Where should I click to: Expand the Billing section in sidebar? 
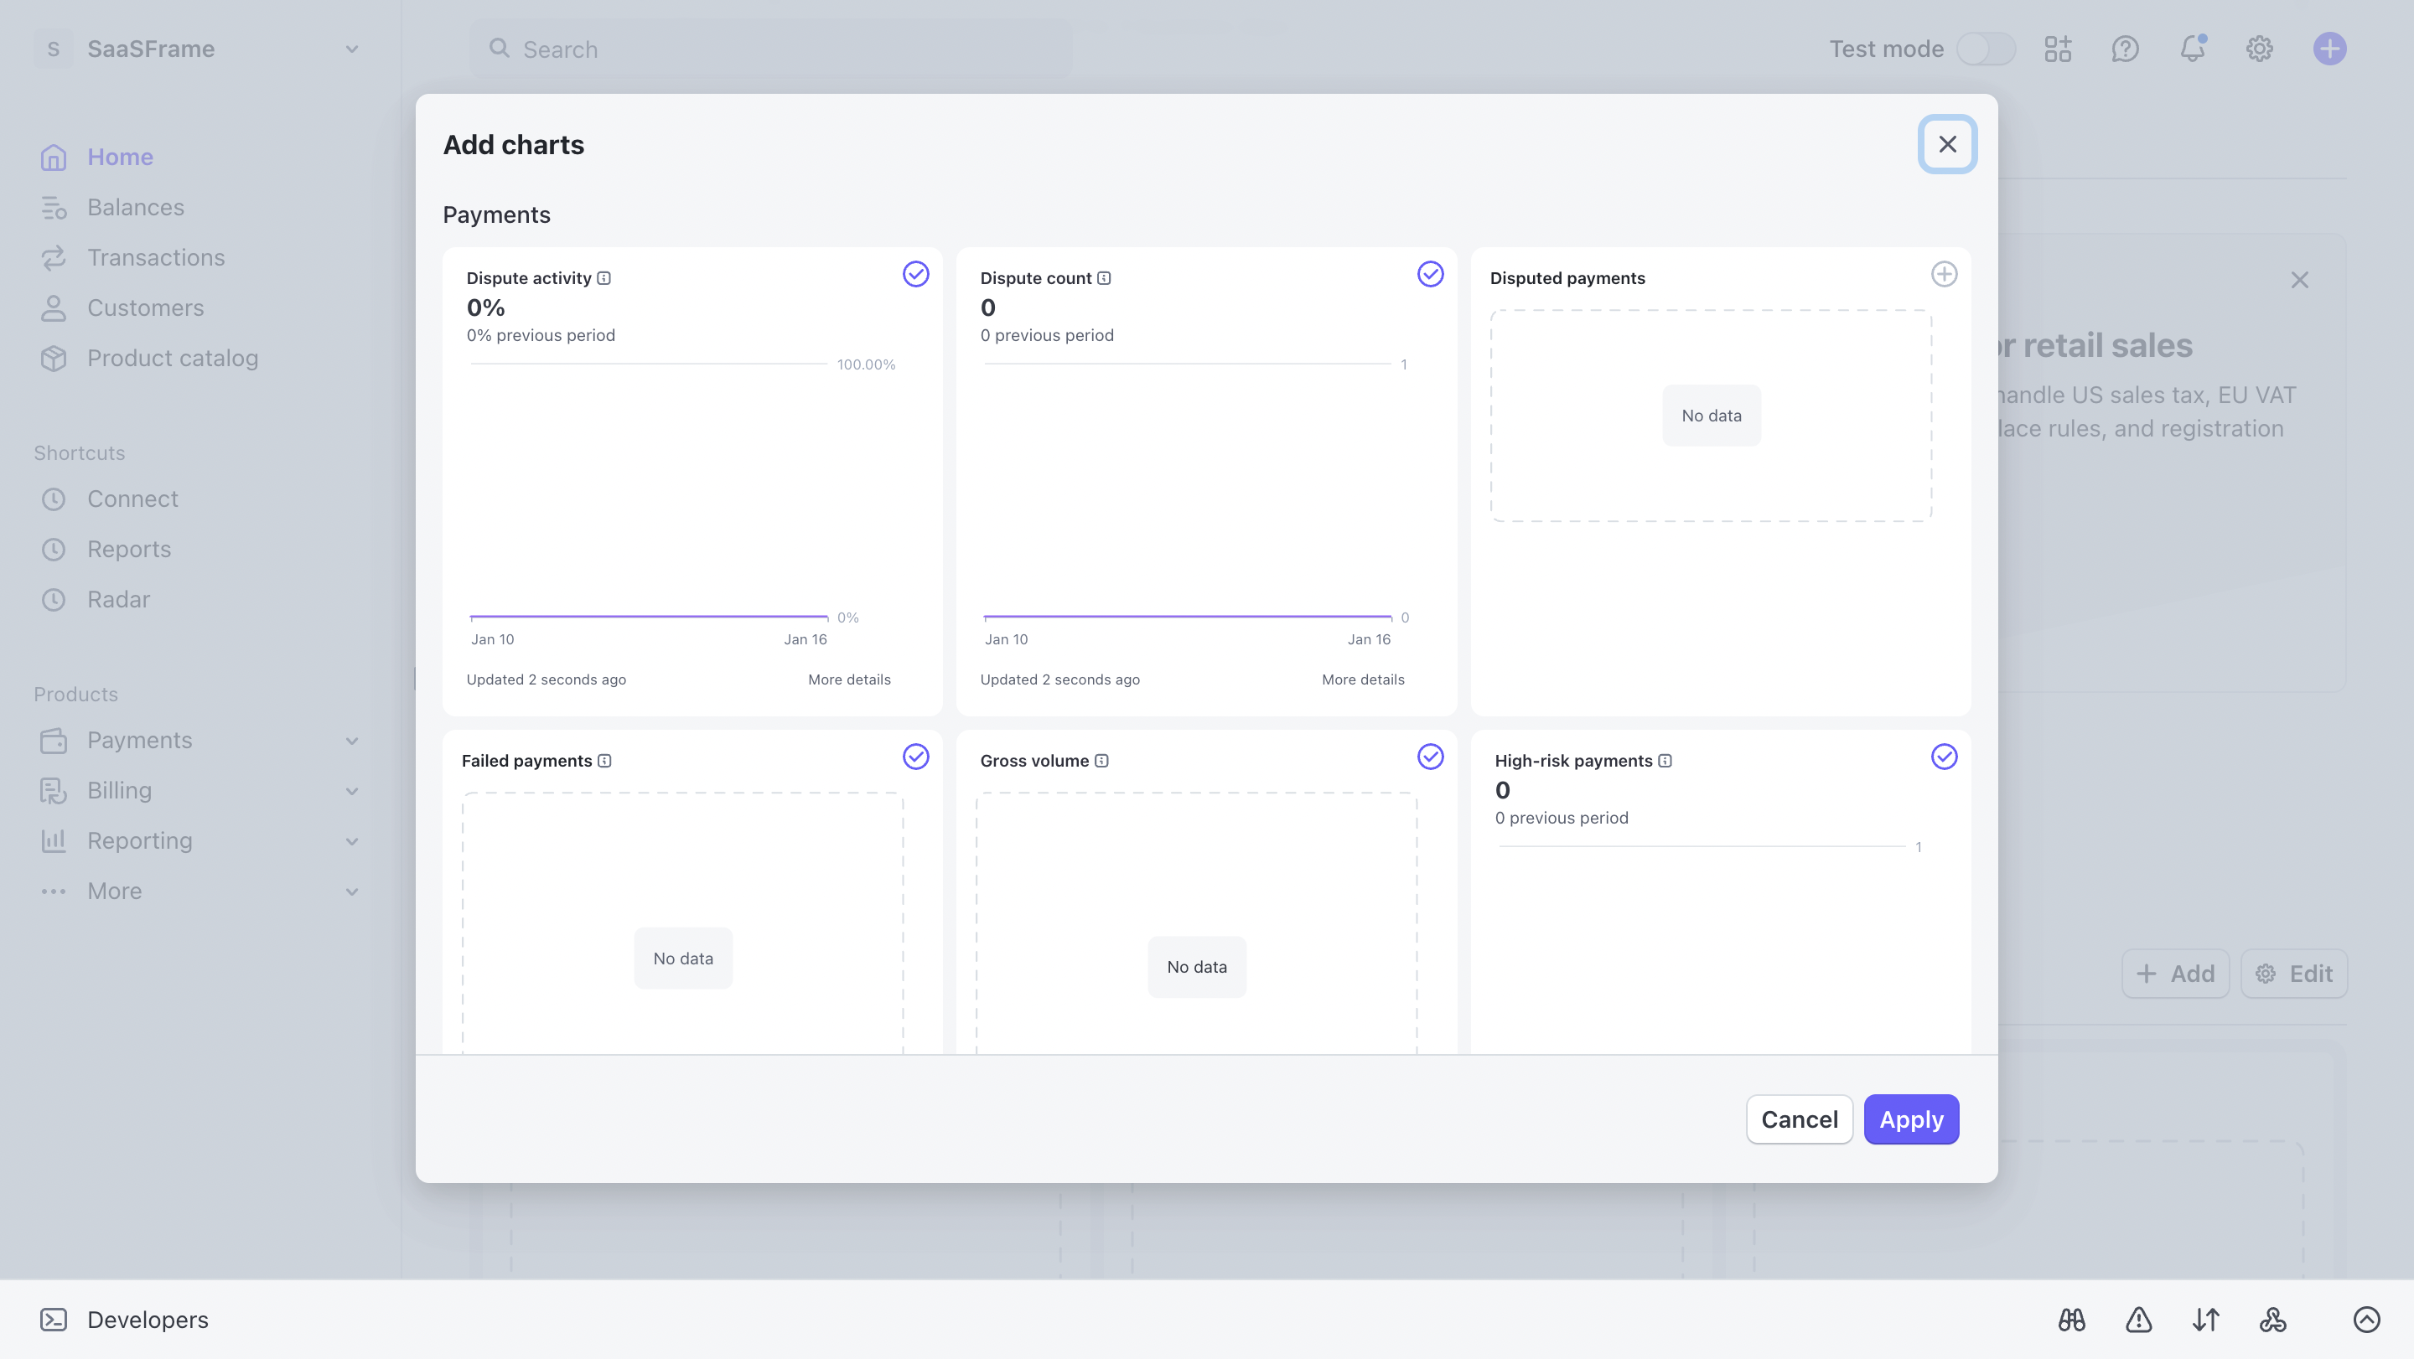click(351, 790)
